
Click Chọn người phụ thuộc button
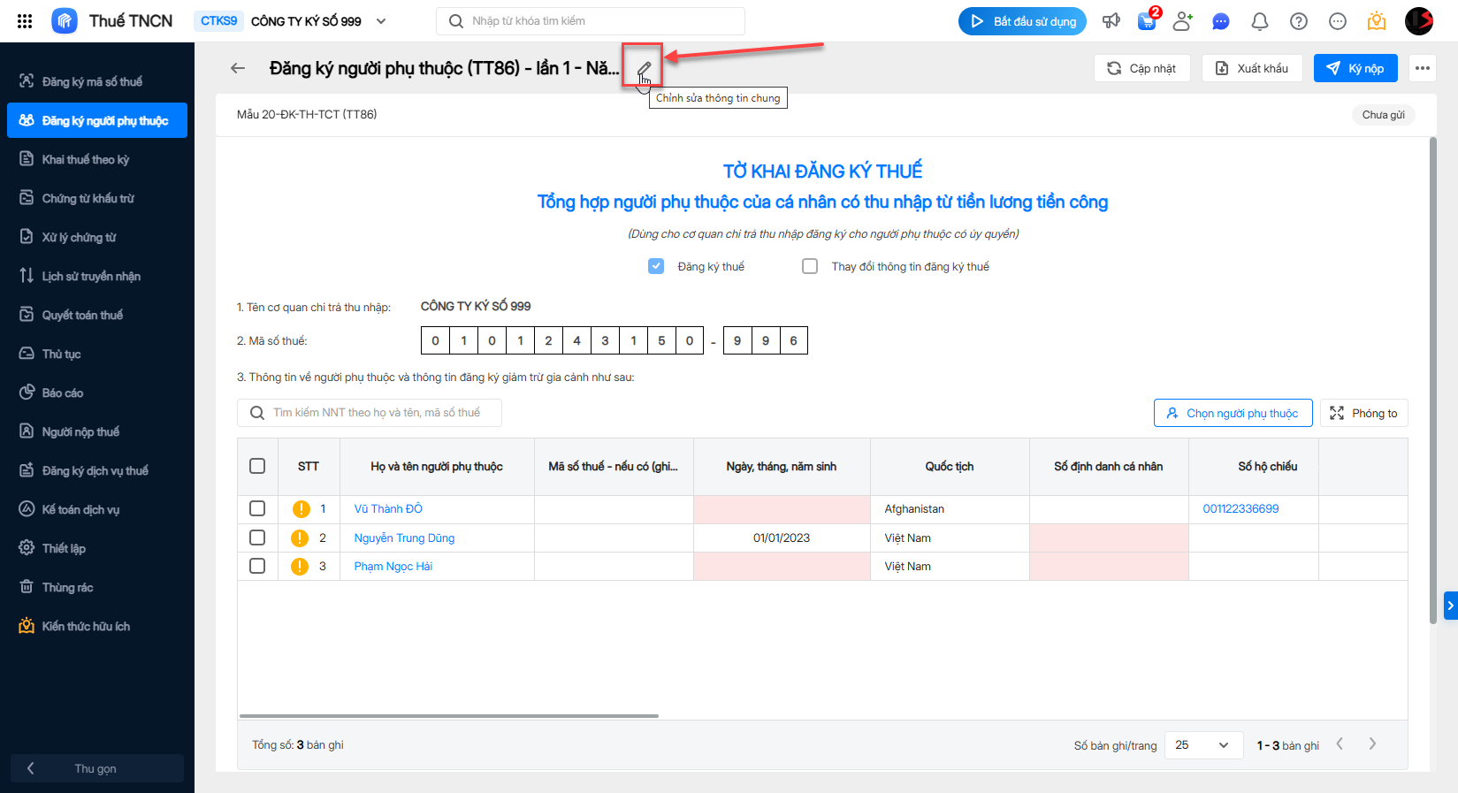point(1233,413)
